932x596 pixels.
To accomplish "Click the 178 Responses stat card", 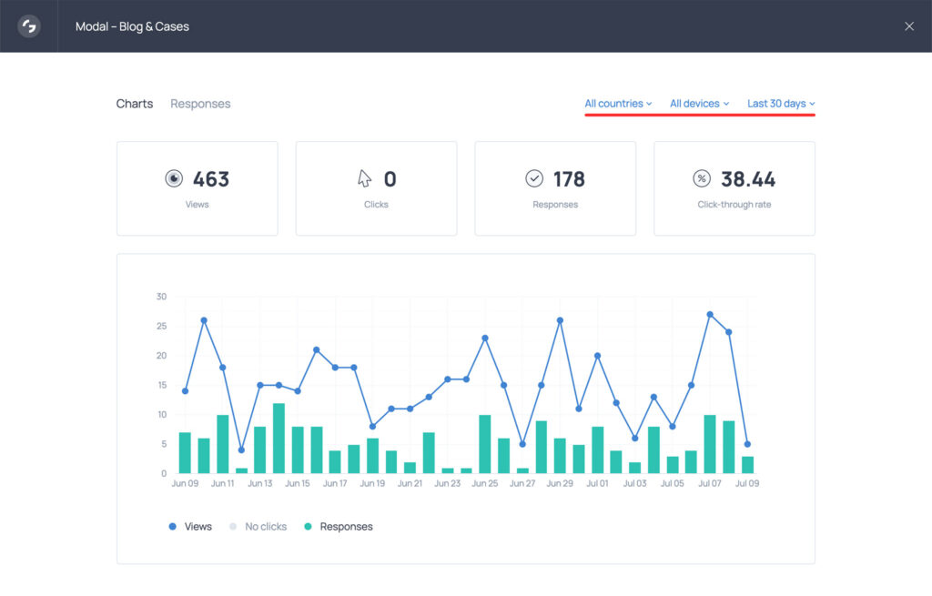I will tap(555, 187).
